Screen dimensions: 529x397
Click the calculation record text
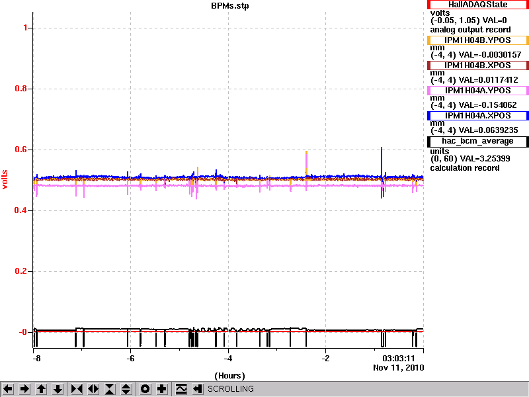click(465, 168)
